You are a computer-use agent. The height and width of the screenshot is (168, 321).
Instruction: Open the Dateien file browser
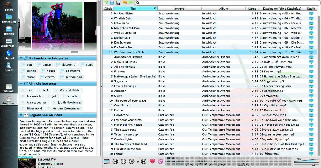9,31
